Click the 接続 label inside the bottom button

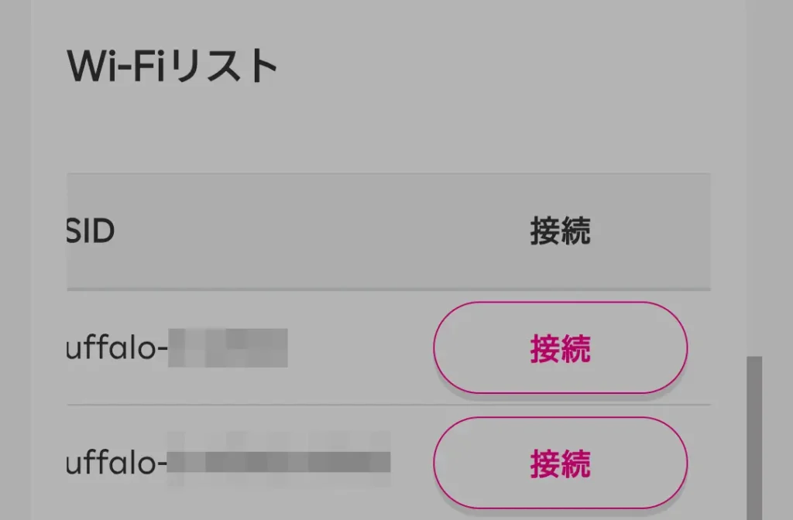coord(560,464)
